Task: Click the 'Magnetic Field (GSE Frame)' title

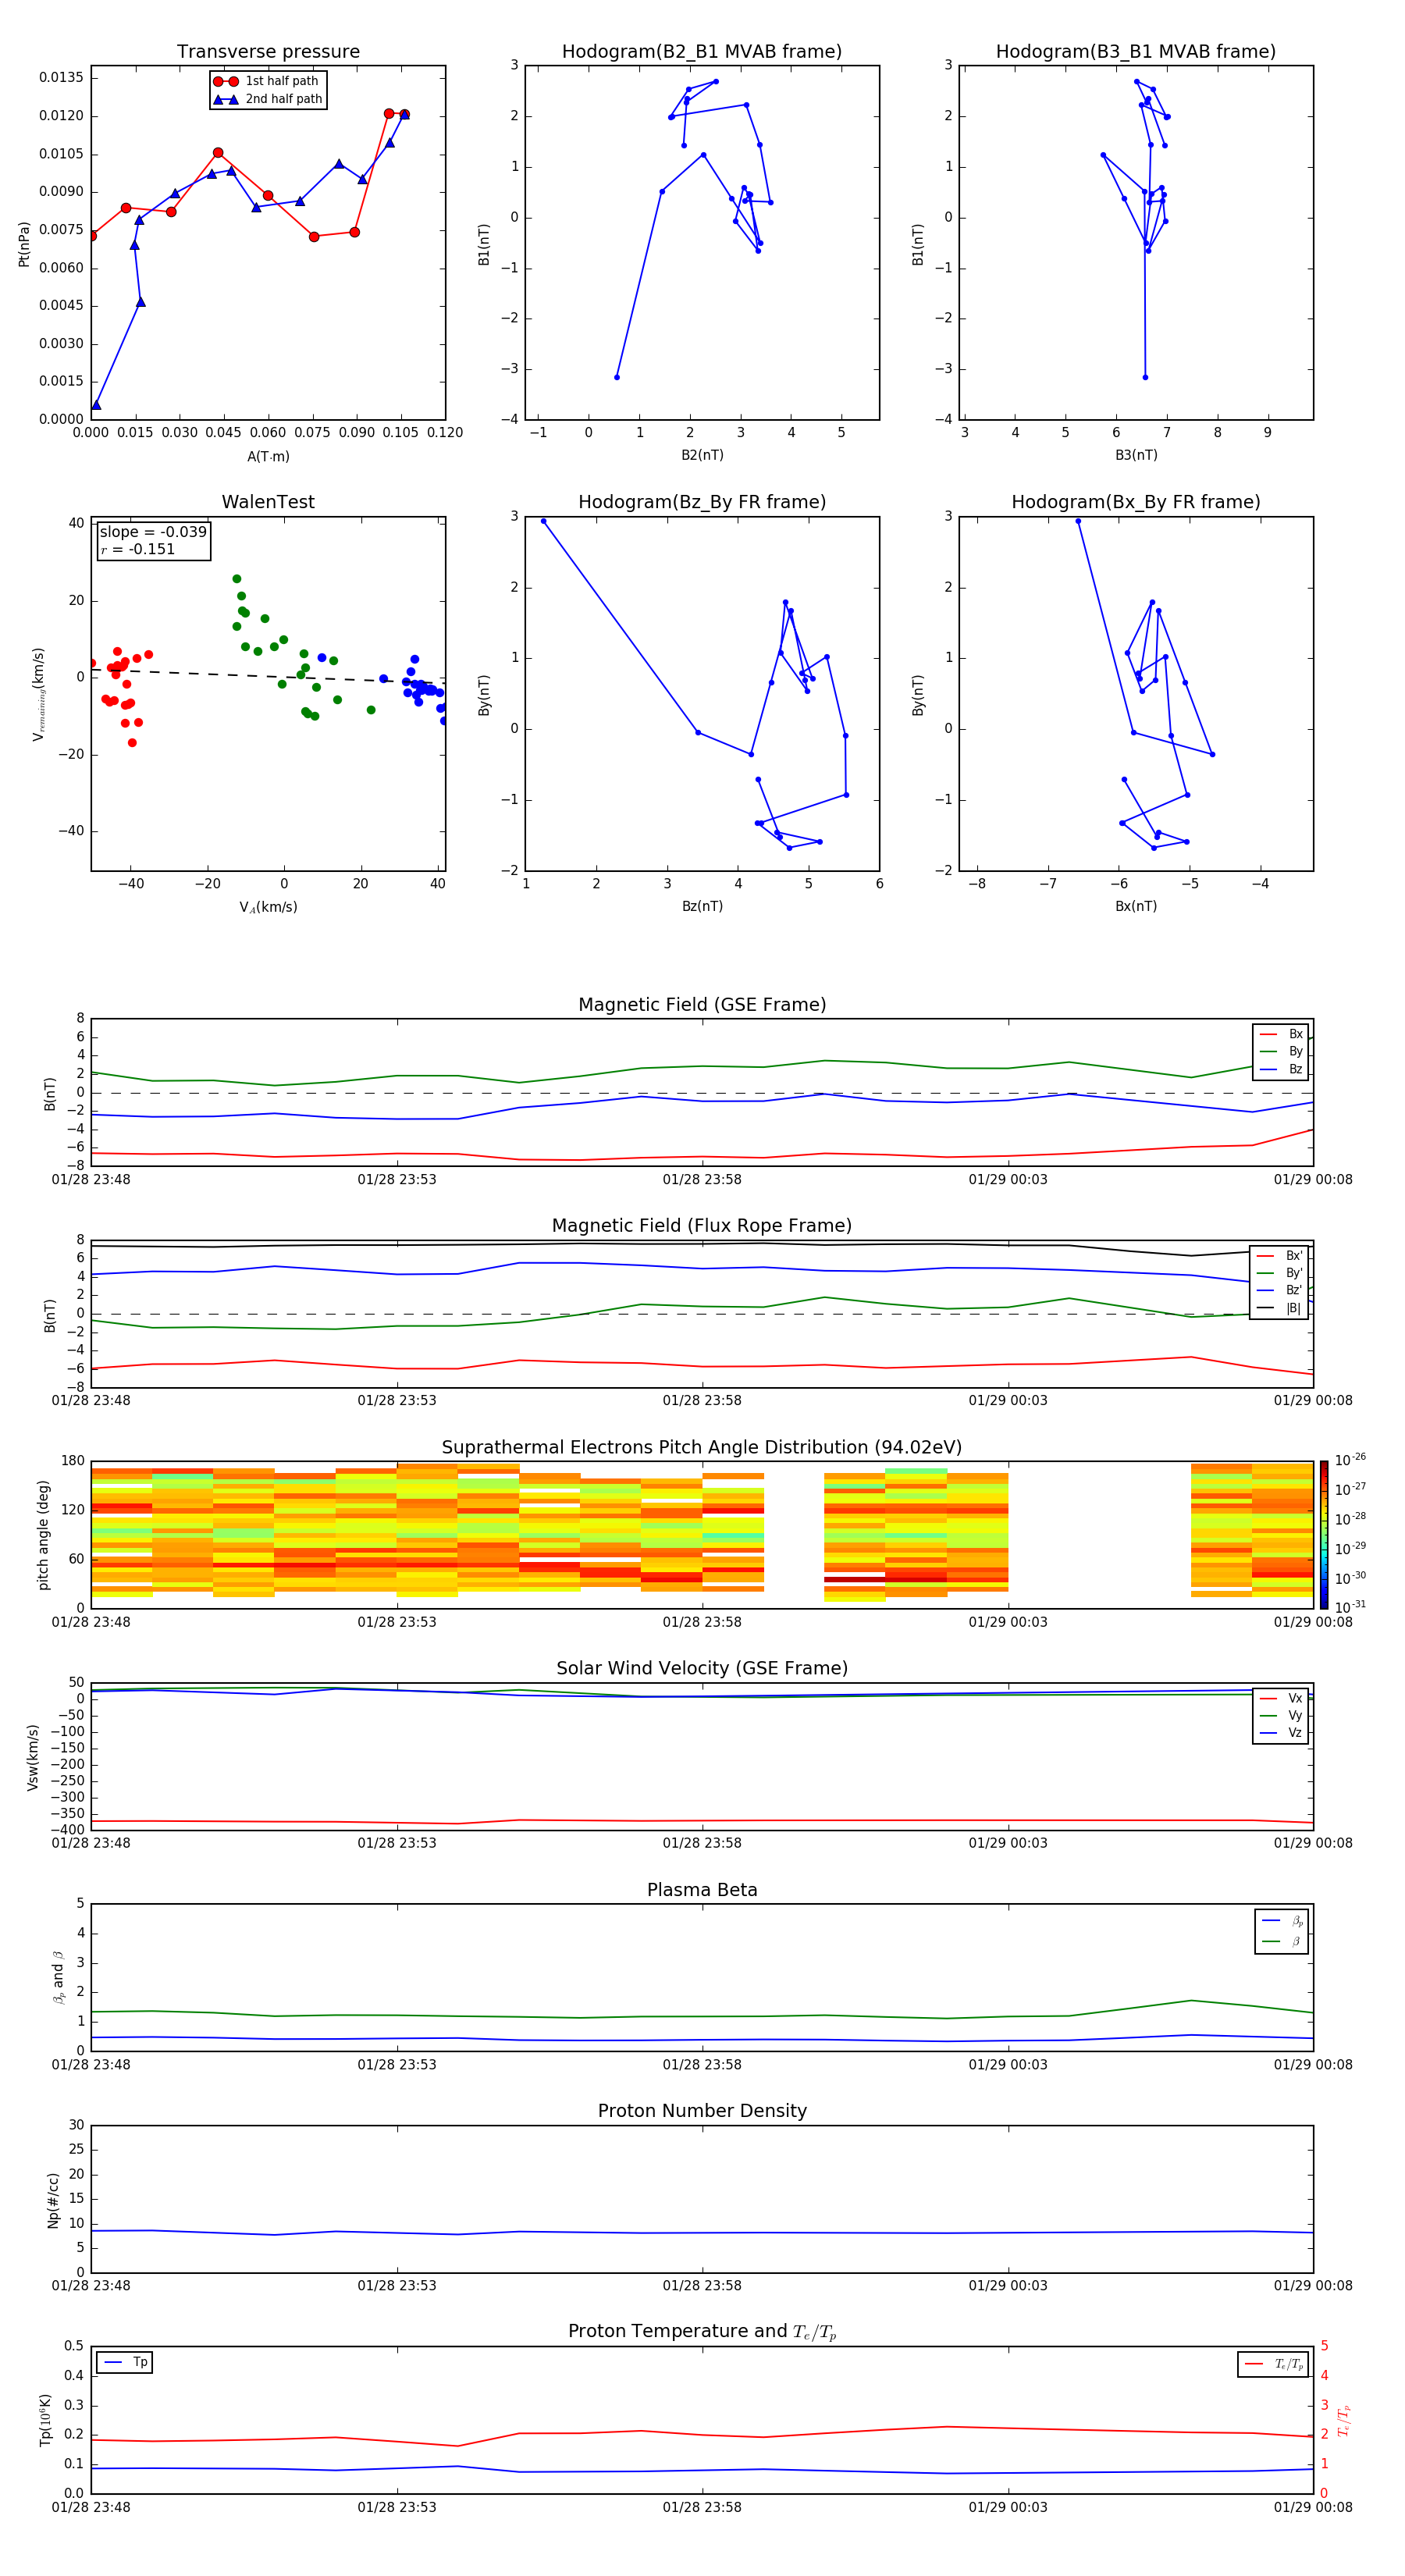Action: pos(702,1005)
